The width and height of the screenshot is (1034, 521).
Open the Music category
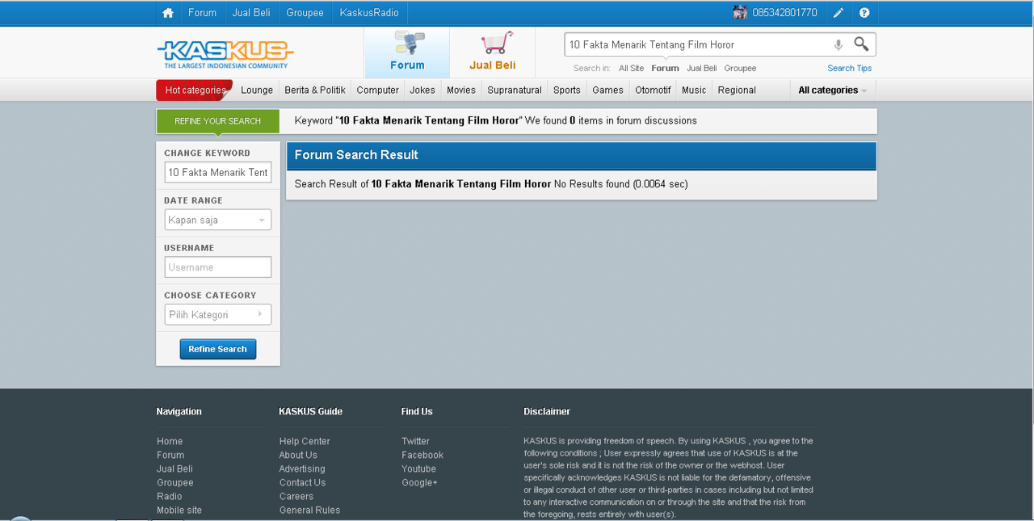click(x=694, y=90)
